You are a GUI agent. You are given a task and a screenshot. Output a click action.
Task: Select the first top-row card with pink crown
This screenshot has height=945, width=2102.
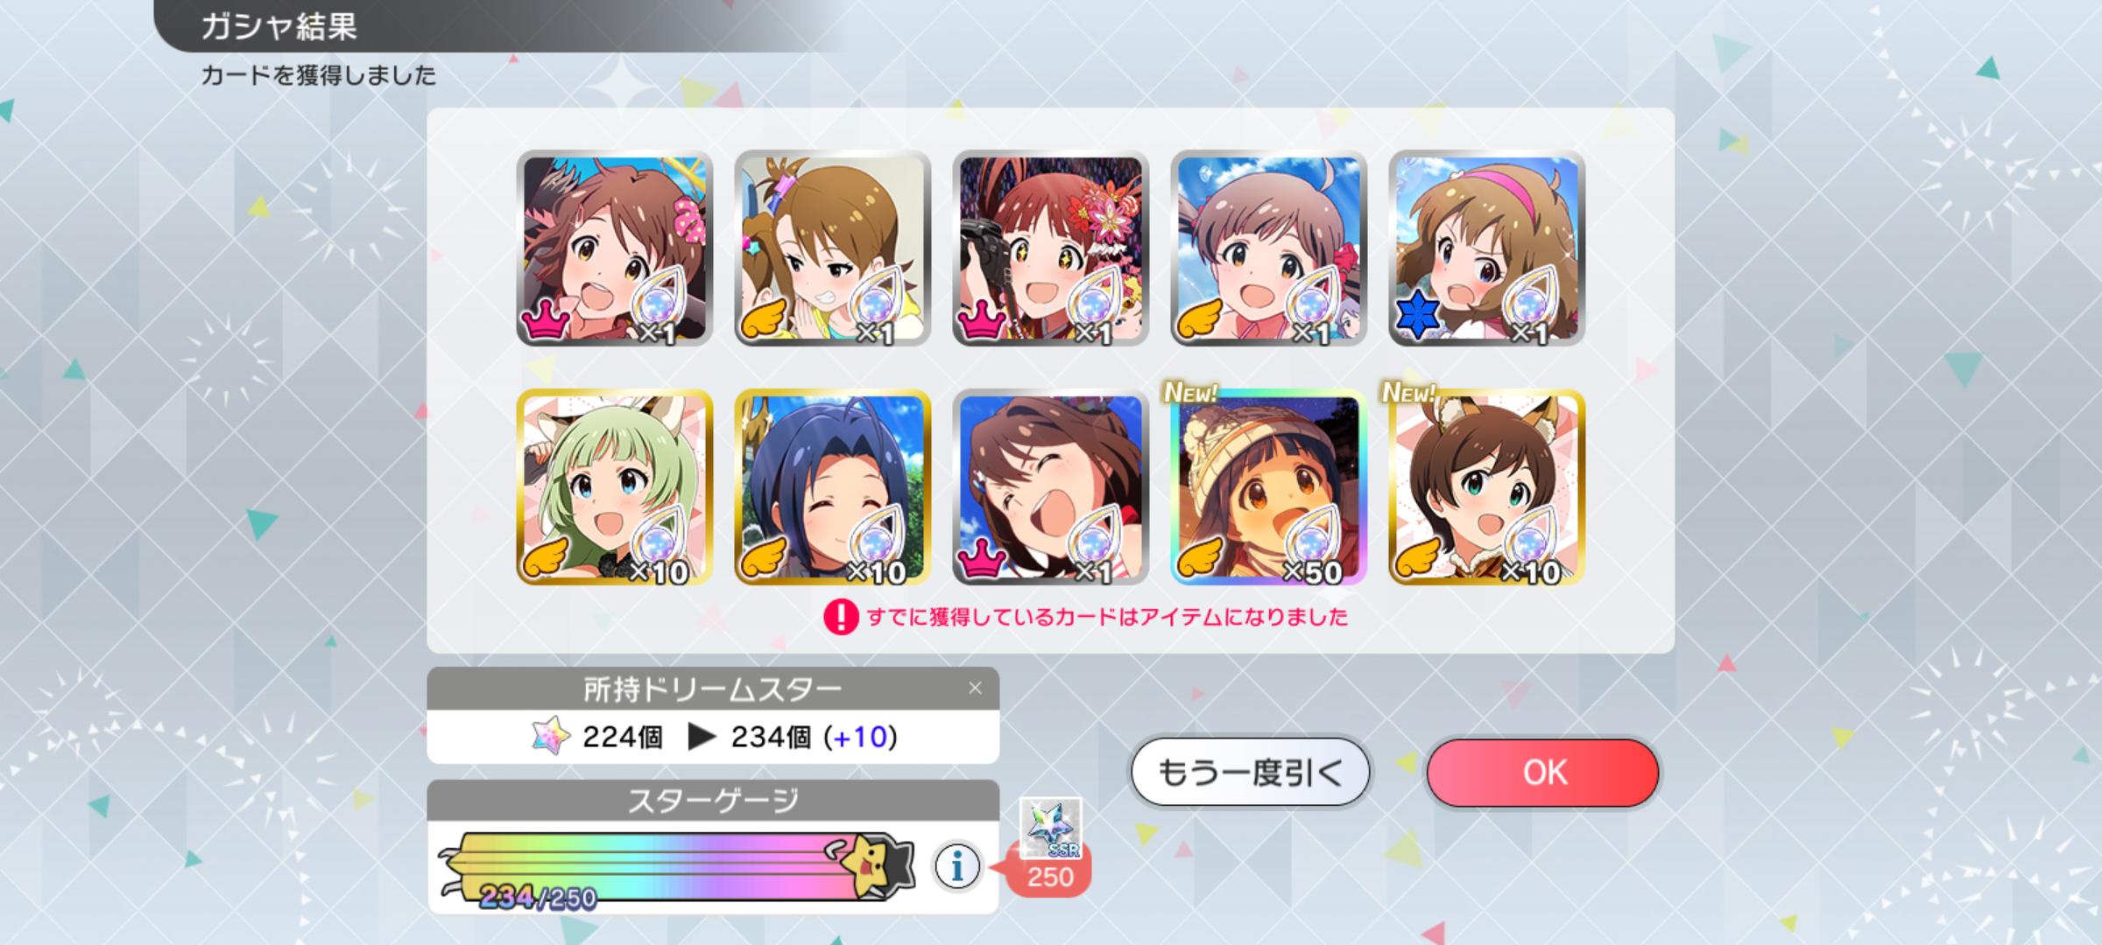pos(615,248)
